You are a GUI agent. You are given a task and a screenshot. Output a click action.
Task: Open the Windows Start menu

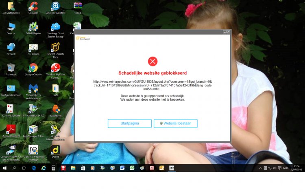point(4,168)
